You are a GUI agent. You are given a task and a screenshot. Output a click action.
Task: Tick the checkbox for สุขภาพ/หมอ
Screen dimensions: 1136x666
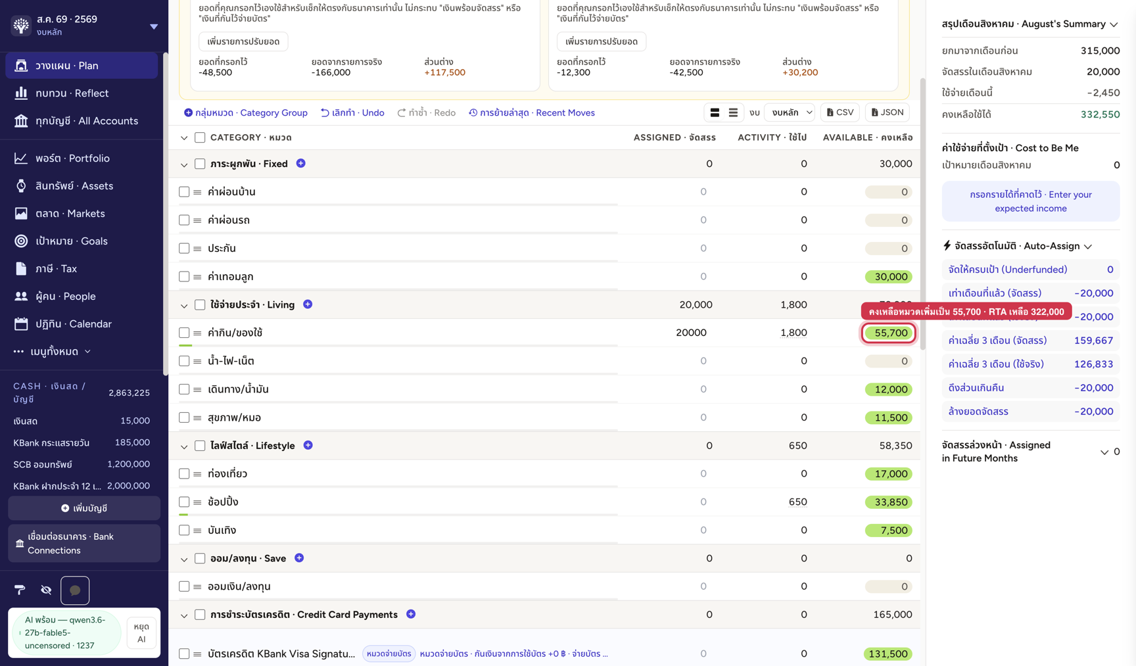pyautogui.click(x=184, y=417)
